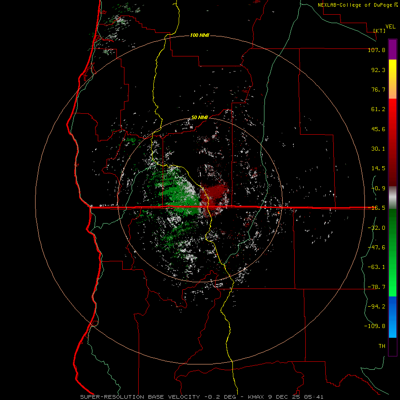Click the 50 NMI range ring label
400x400 pixels.
click(200, 118)
